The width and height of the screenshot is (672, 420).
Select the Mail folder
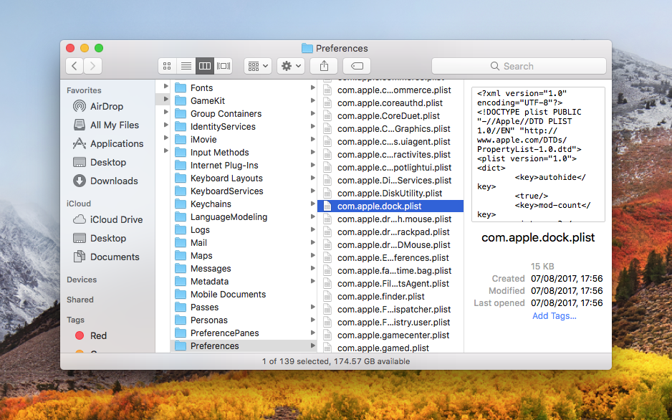(244, 242)
